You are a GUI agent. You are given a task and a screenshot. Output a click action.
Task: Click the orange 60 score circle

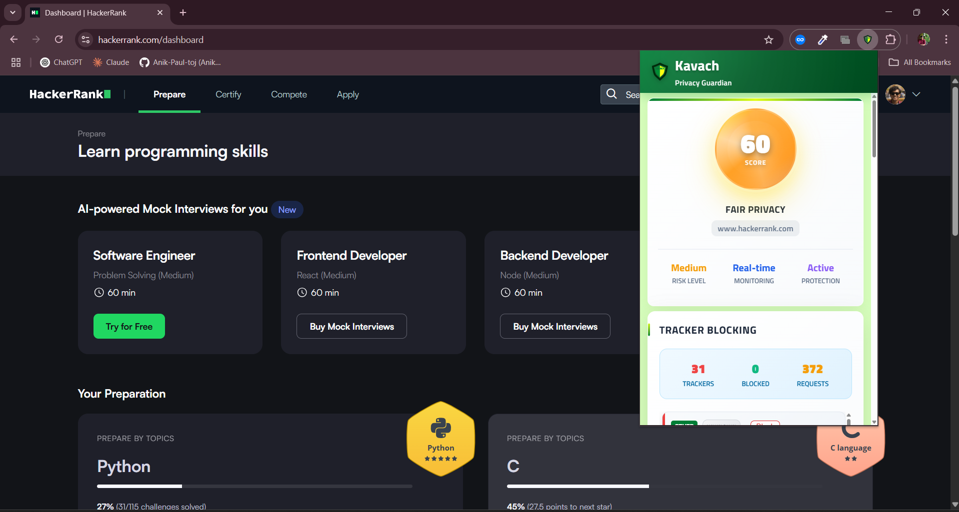[x=755, y=149]
